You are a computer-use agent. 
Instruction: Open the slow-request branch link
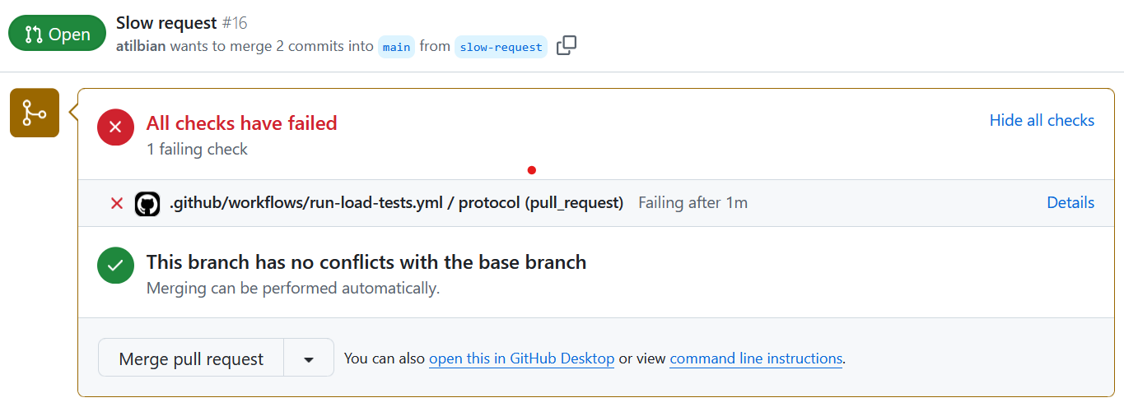501,47
